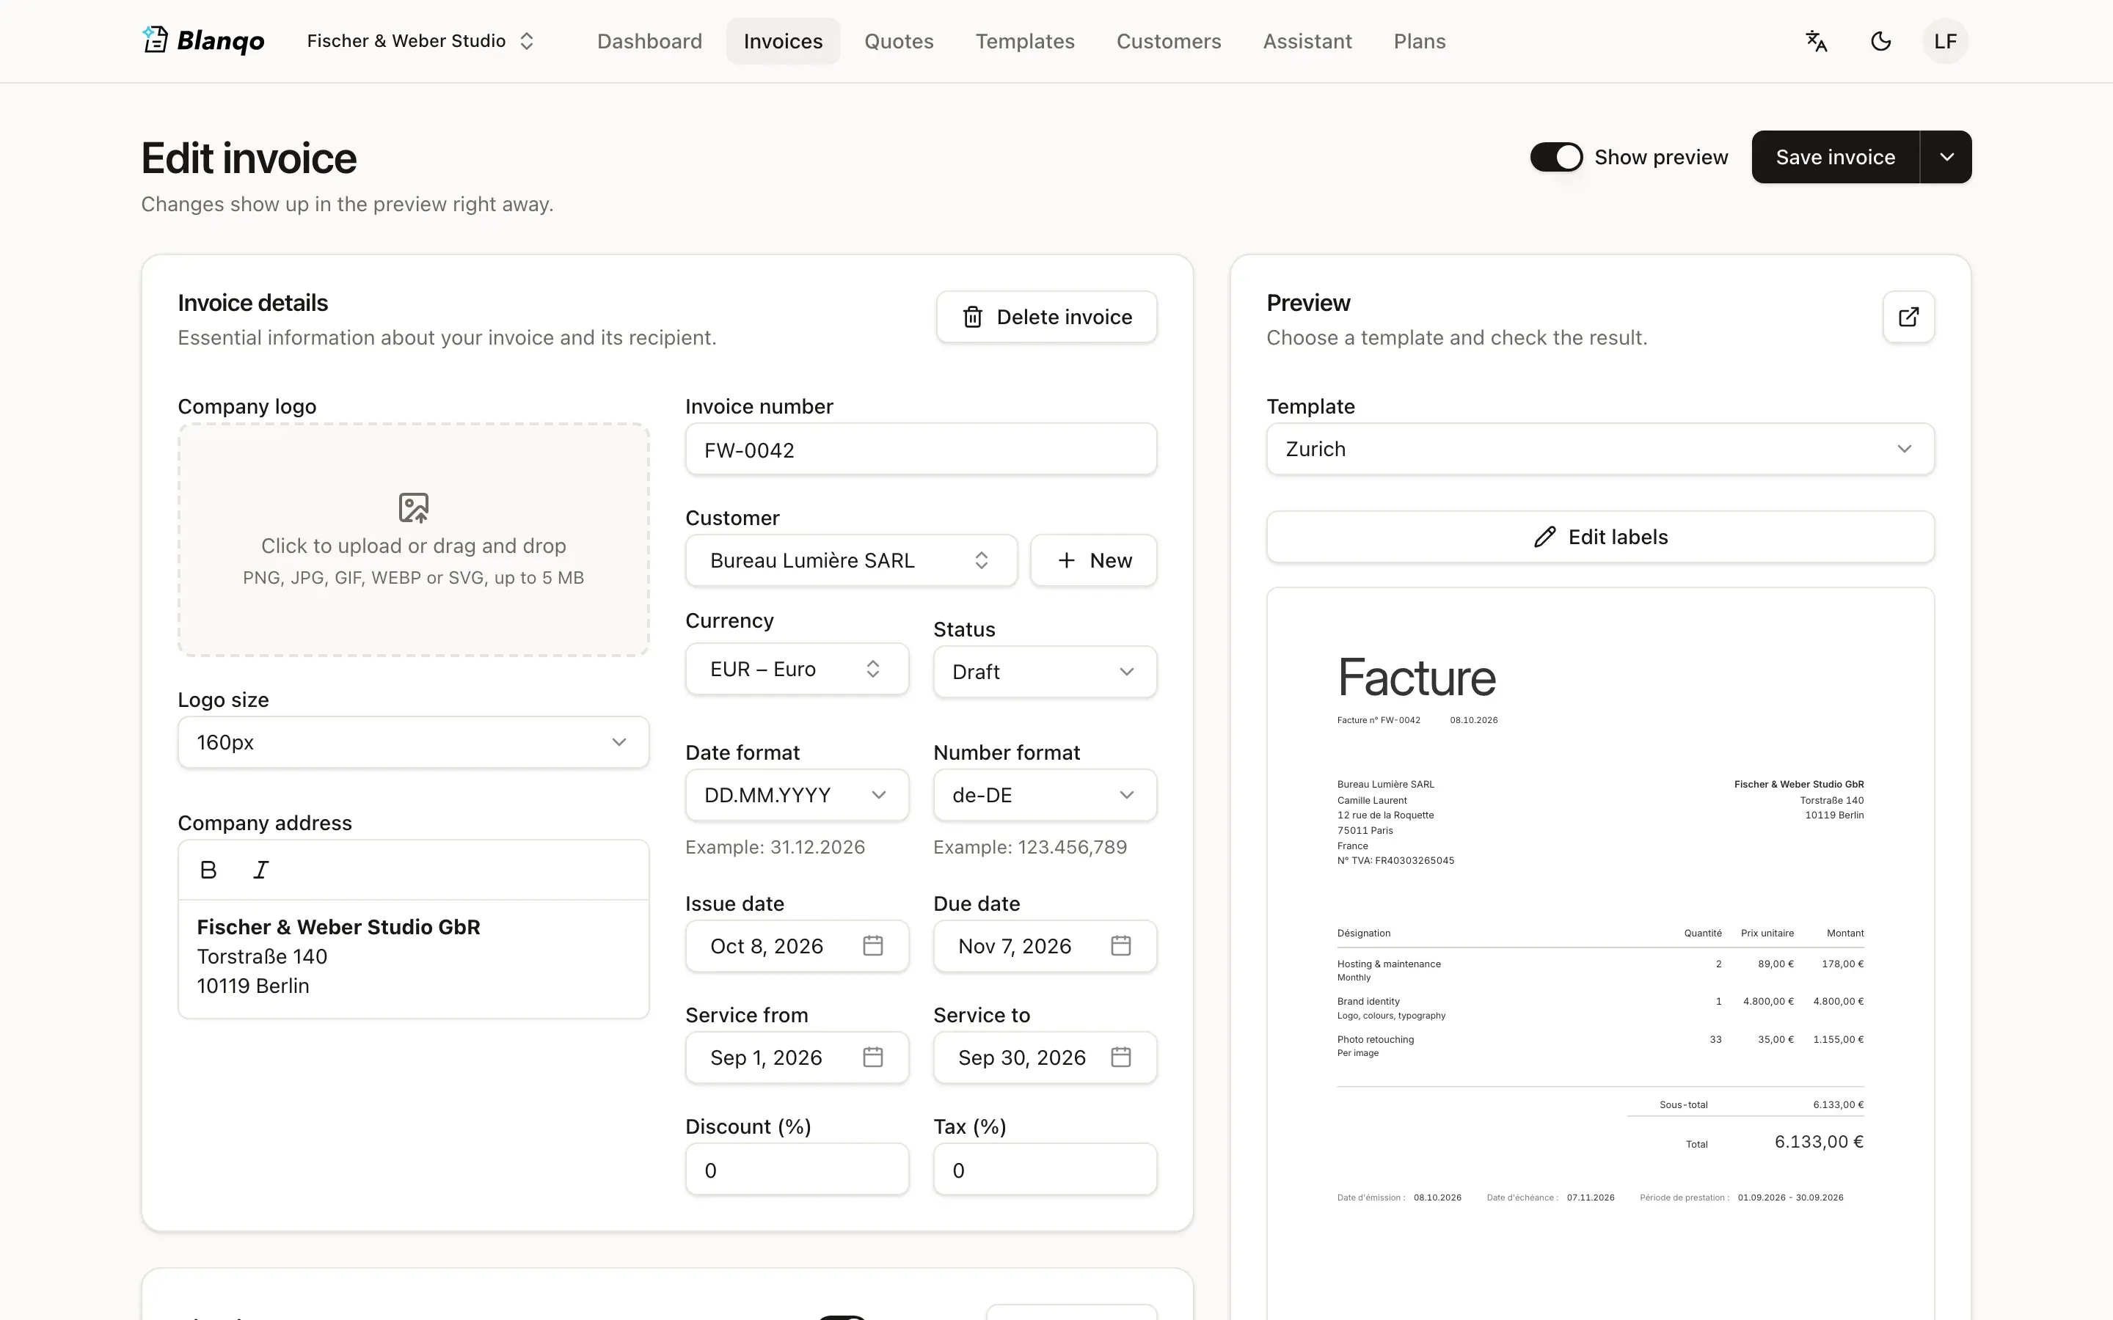Open the Plans tab
The height and width of the screenshot is (1320, 2113).
(x=1420, y=41)
